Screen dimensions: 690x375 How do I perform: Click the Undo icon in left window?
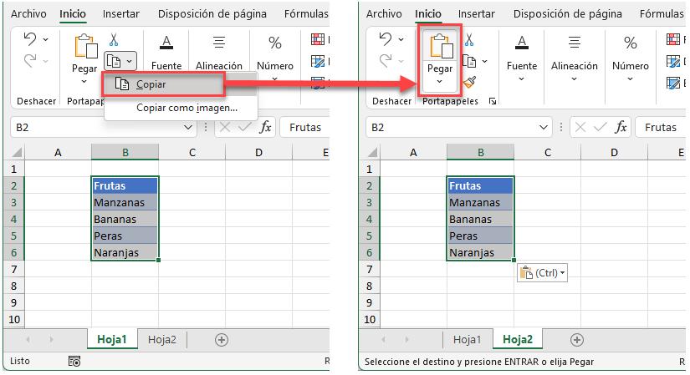[30, 39]
